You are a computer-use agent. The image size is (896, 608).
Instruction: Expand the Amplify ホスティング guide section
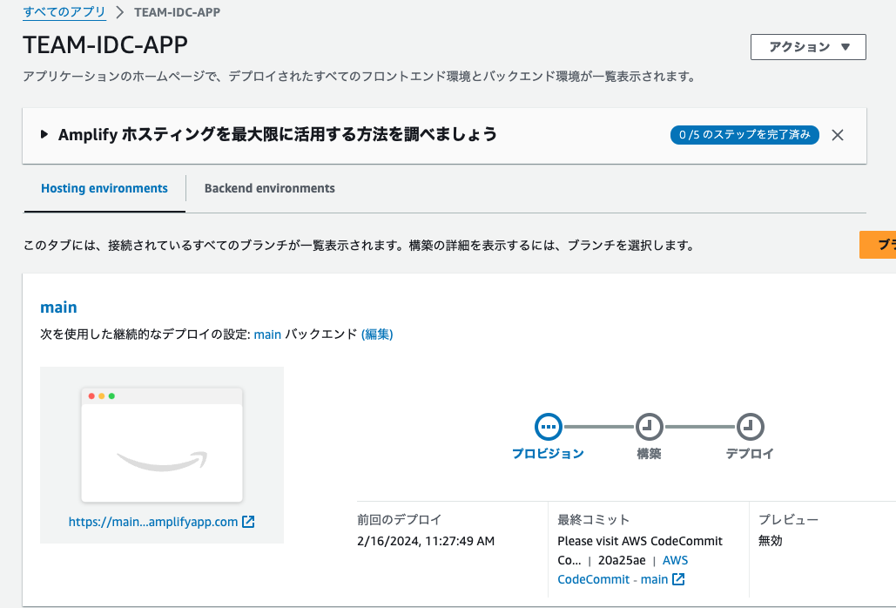tap(44, 135)
